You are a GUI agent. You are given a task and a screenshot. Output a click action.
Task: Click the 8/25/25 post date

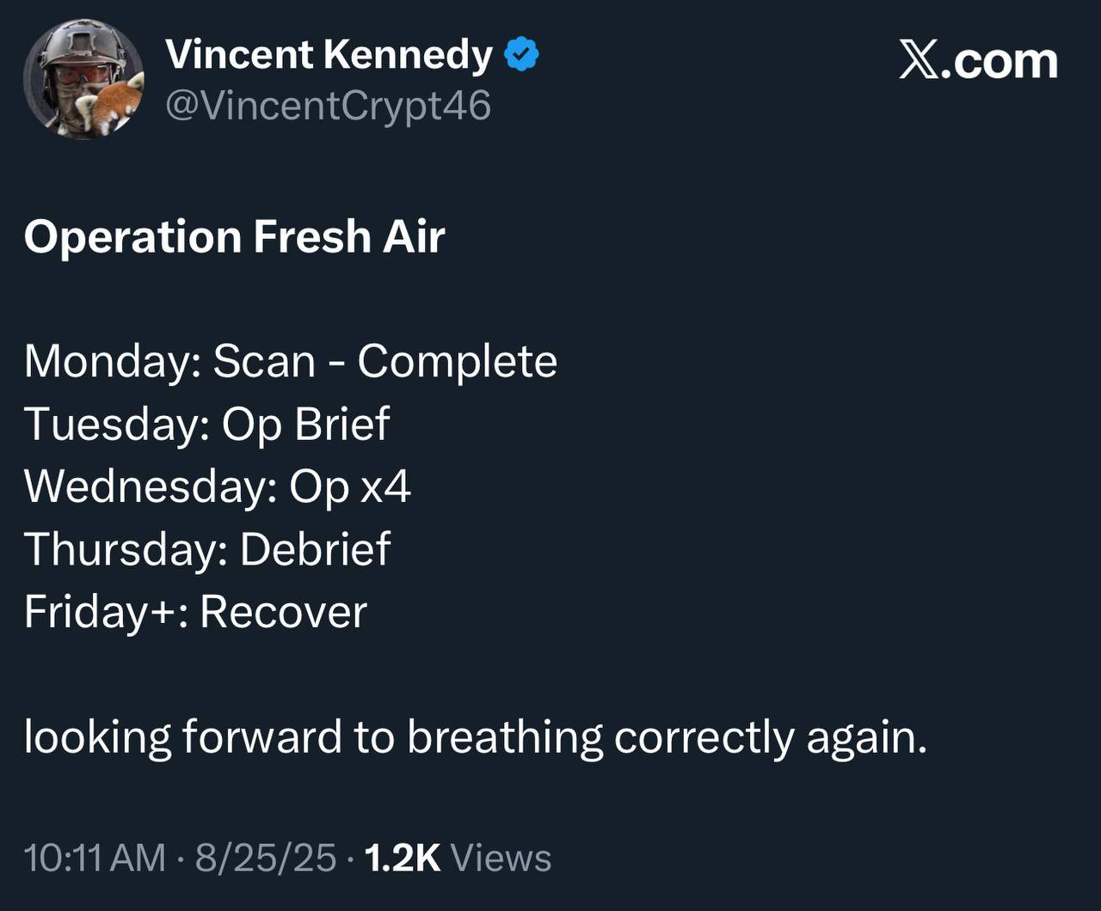pyautogui.click(x=266, y=859)
